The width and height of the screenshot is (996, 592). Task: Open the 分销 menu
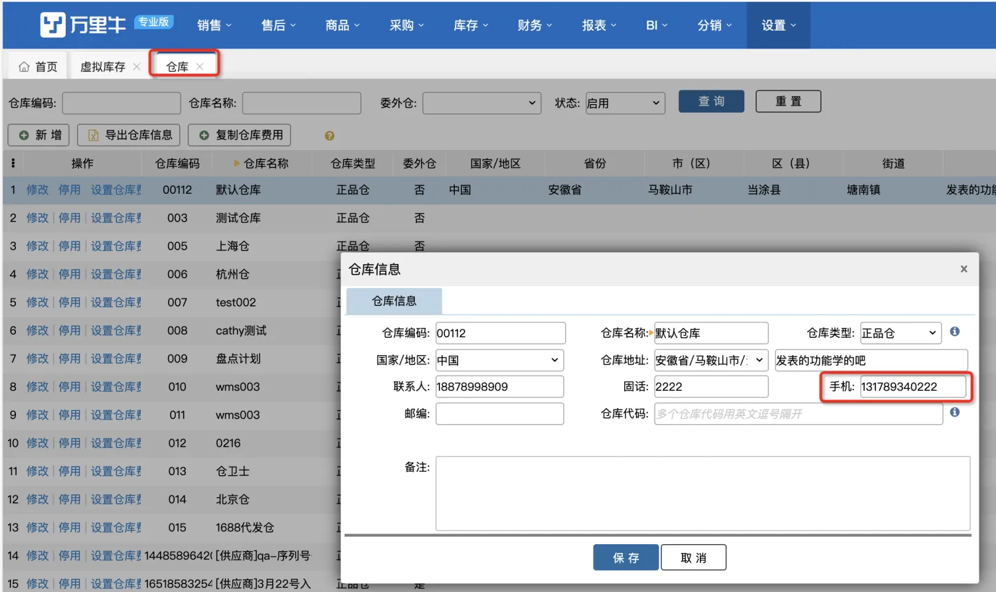coord(714,25)
